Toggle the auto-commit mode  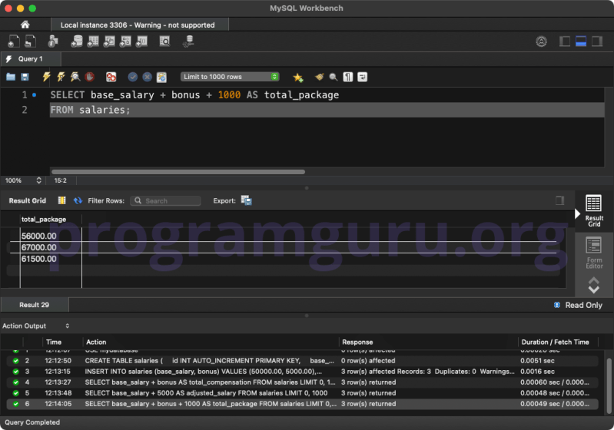pyautogui.click(x=161, y=77)
